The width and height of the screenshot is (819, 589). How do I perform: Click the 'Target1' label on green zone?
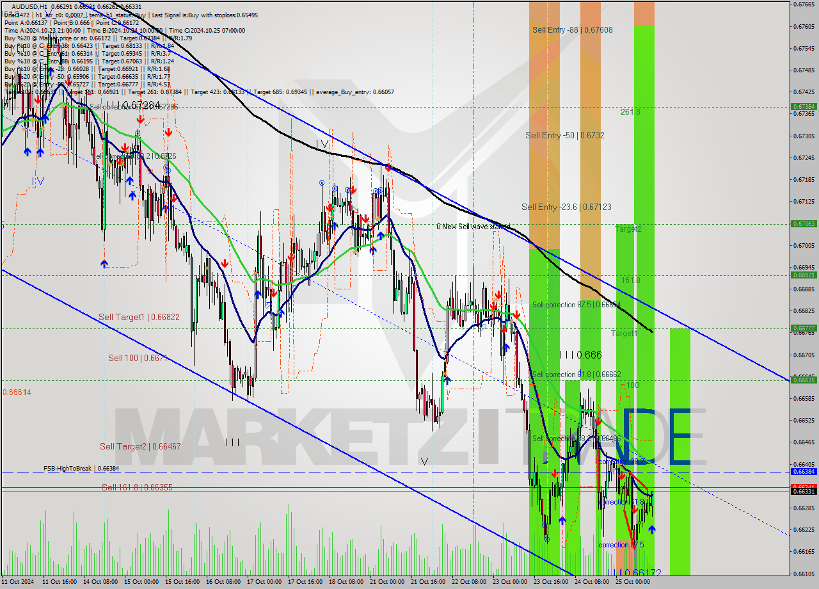tap(624, 334)
